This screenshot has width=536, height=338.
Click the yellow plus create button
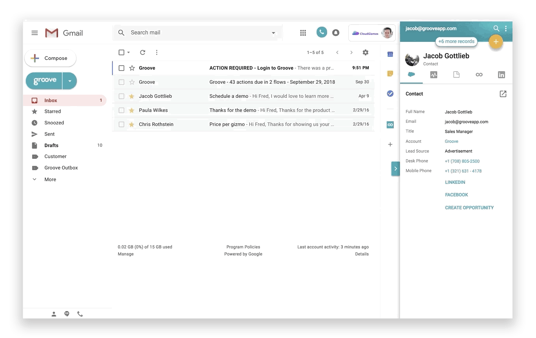click(496, 42)
